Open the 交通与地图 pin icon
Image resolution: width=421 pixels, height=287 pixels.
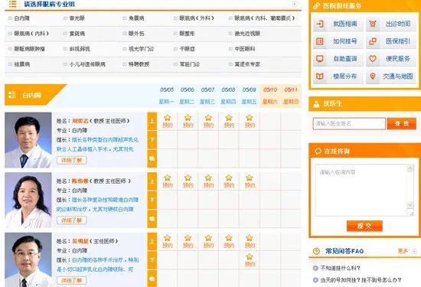(373, 77)
